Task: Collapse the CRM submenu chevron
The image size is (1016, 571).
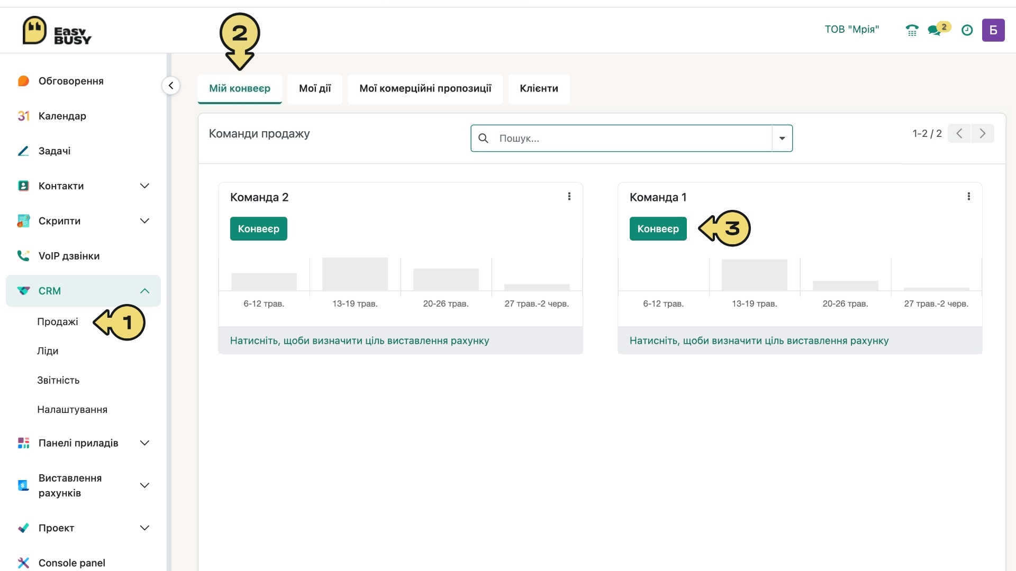Action: click(144, 291)
